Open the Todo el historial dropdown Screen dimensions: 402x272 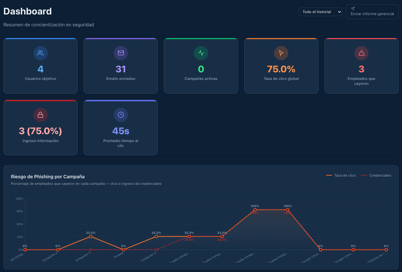pyautogui.click(x=320, y=12)
